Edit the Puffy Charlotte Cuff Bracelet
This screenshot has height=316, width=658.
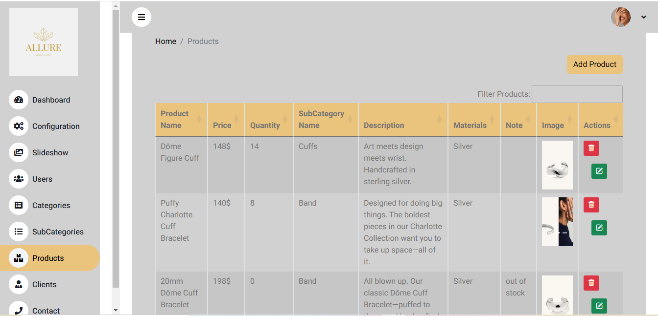point(599,228)
